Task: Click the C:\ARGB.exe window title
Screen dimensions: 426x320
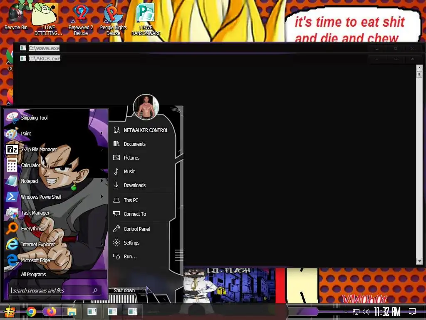Action: [x=45, y=58]
